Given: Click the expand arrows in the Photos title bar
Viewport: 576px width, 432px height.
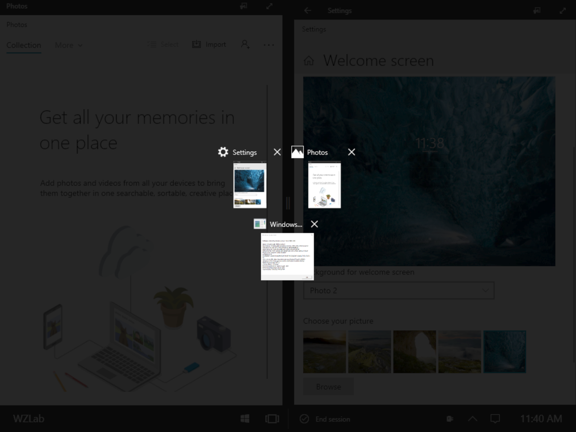Looking at the screenshot, I should pos(269,6).
